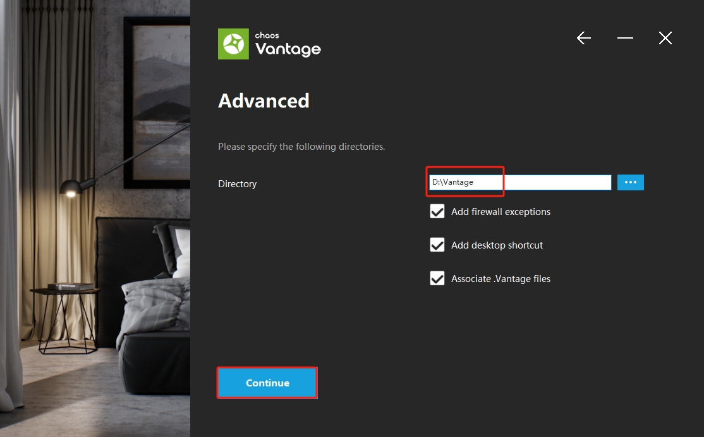Screen dimensions: 704x437
Task: Click the empty right end of directory field
Action: pos(569,182)
